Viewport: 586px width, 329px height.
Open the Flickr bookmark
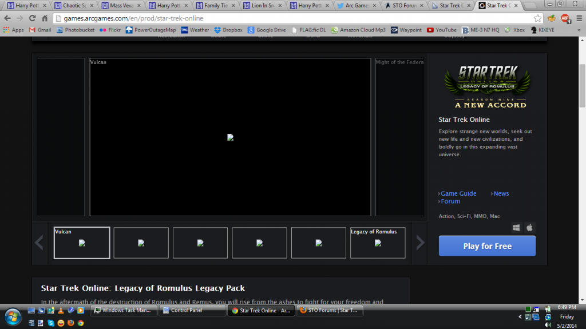tap(110, 30)
